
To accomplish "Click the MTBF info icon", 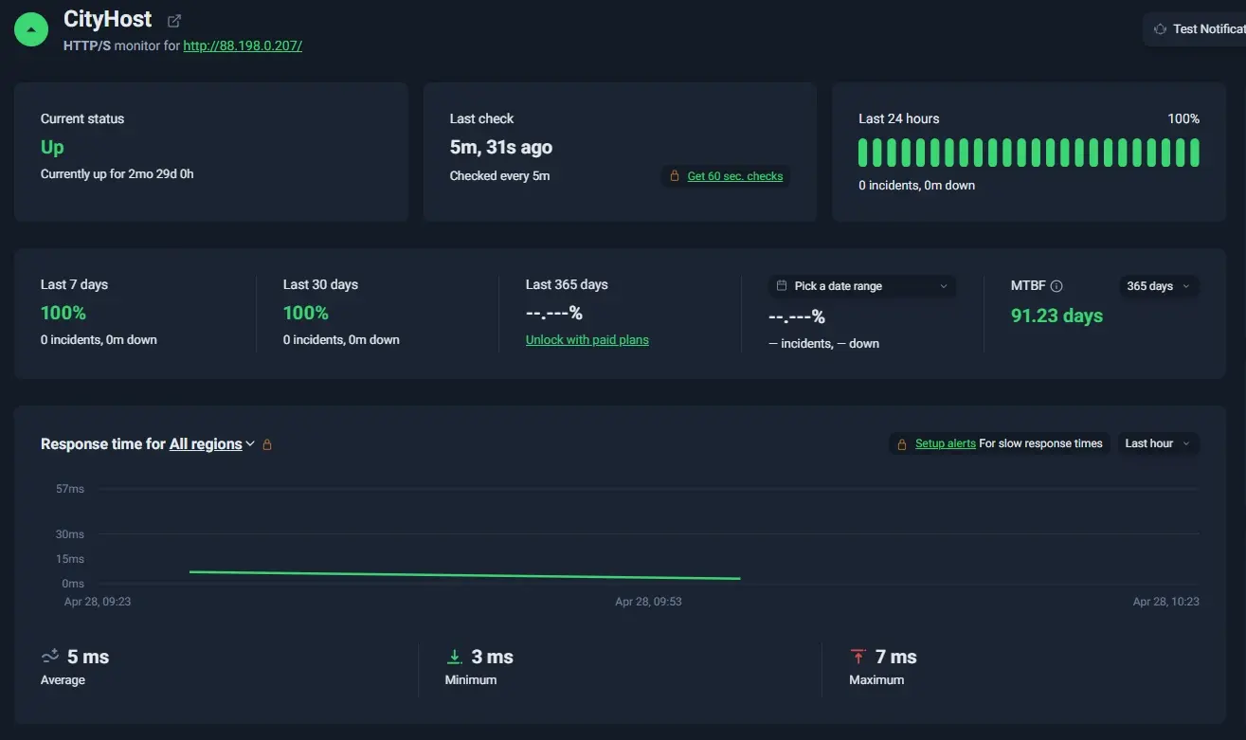I will [x=1056, y=286].
